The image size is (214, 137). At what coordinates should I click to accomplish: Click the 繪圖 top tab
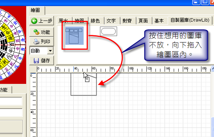(36, 10)
